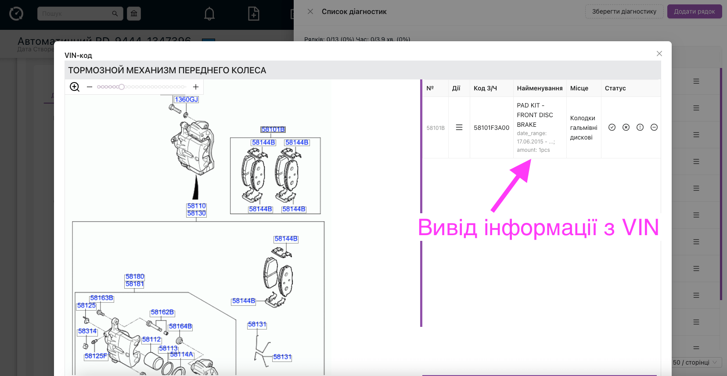Set brake pad row status to crossed circle
Image resolution: width=727 pixels, height=376 pixels.
[x=626, y=127]
